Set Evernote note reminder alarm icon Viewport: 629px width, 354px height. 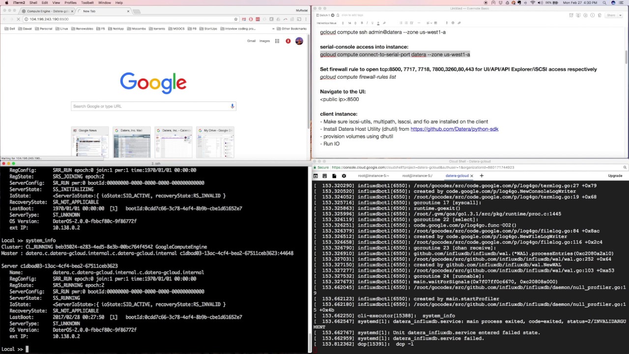coord(571,15)
